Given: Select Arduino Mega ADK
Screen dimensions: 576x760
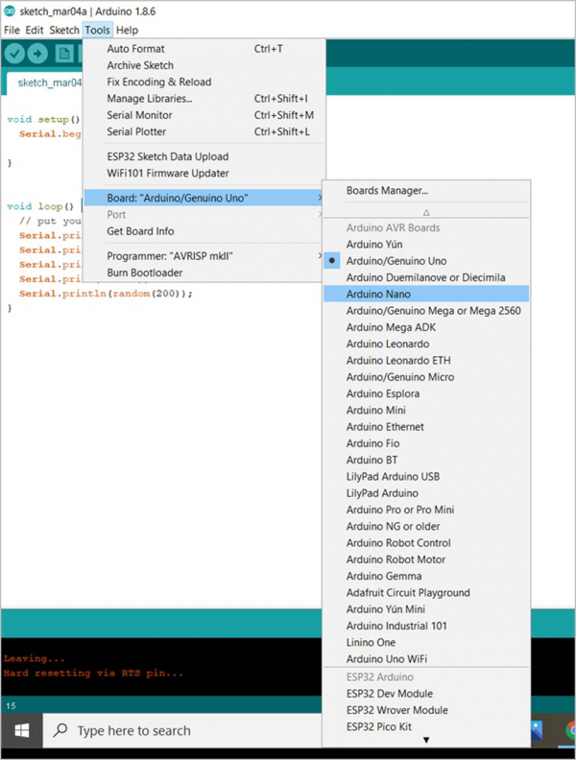Looking at the screenshot, I should [x=426, y=327].
